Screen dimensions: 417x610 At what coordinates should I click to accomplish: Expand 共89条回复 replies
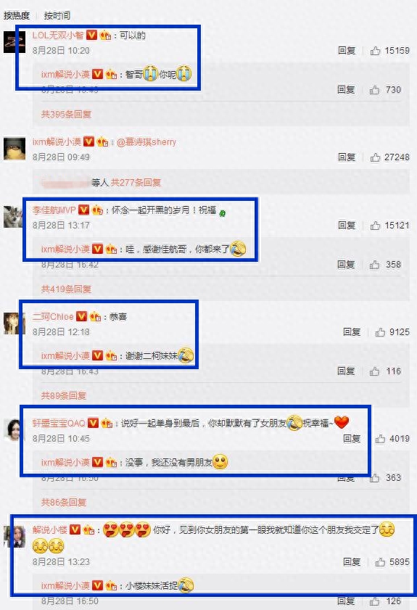coord(64,395)
